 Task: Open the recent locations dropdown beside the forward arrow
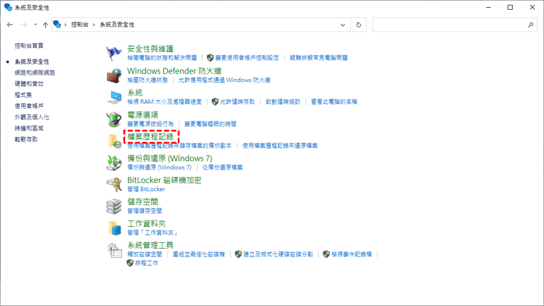[x=36, y=25]
